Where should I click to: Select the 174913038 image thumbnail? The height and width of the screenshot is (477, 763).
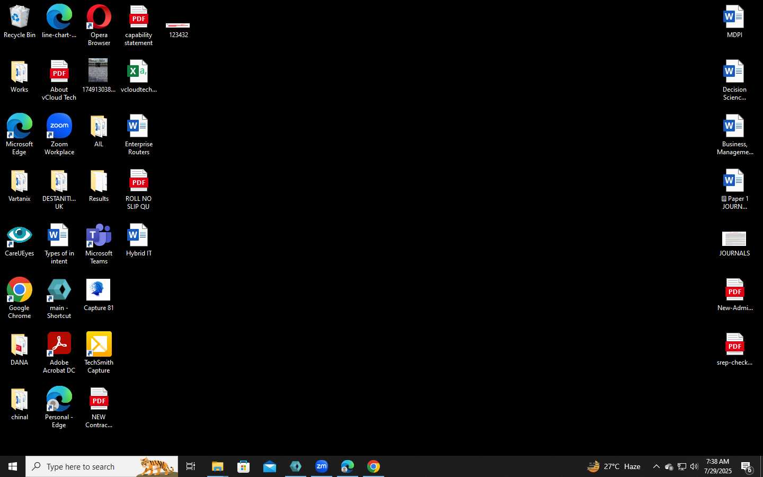pyautogui.click(x=99, y=76)
